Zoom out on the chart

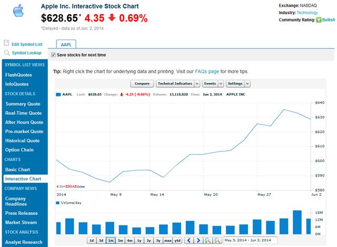click(x=217, y=241)
